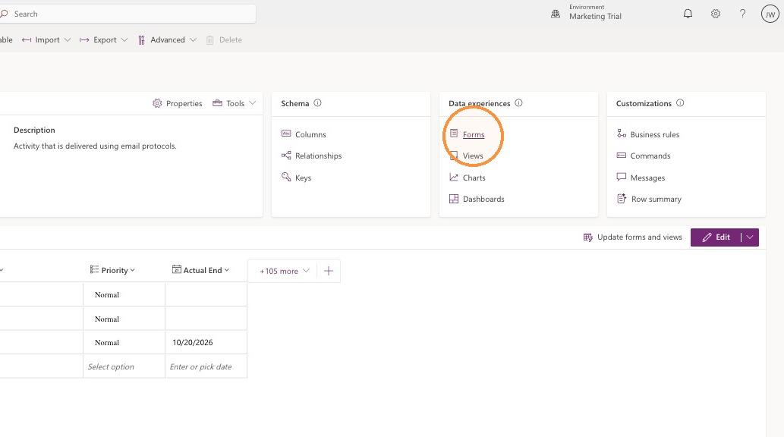Click the Columns icon
Viewport: 784px width, 437px height.
coord(286,134)
